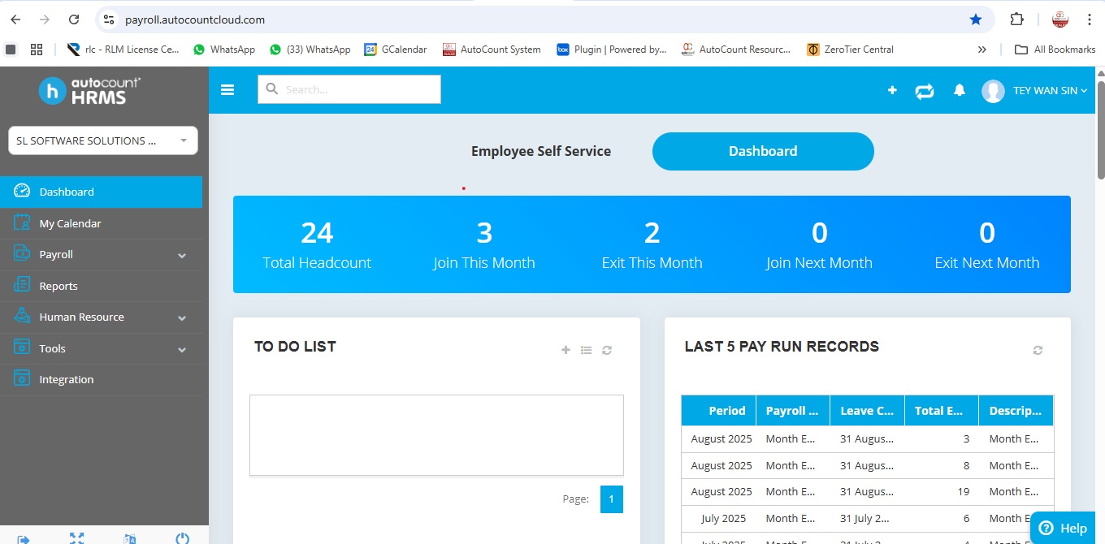Click the plus icon in top header
This screenshot has width=1105, height=544.
point(892,90)
